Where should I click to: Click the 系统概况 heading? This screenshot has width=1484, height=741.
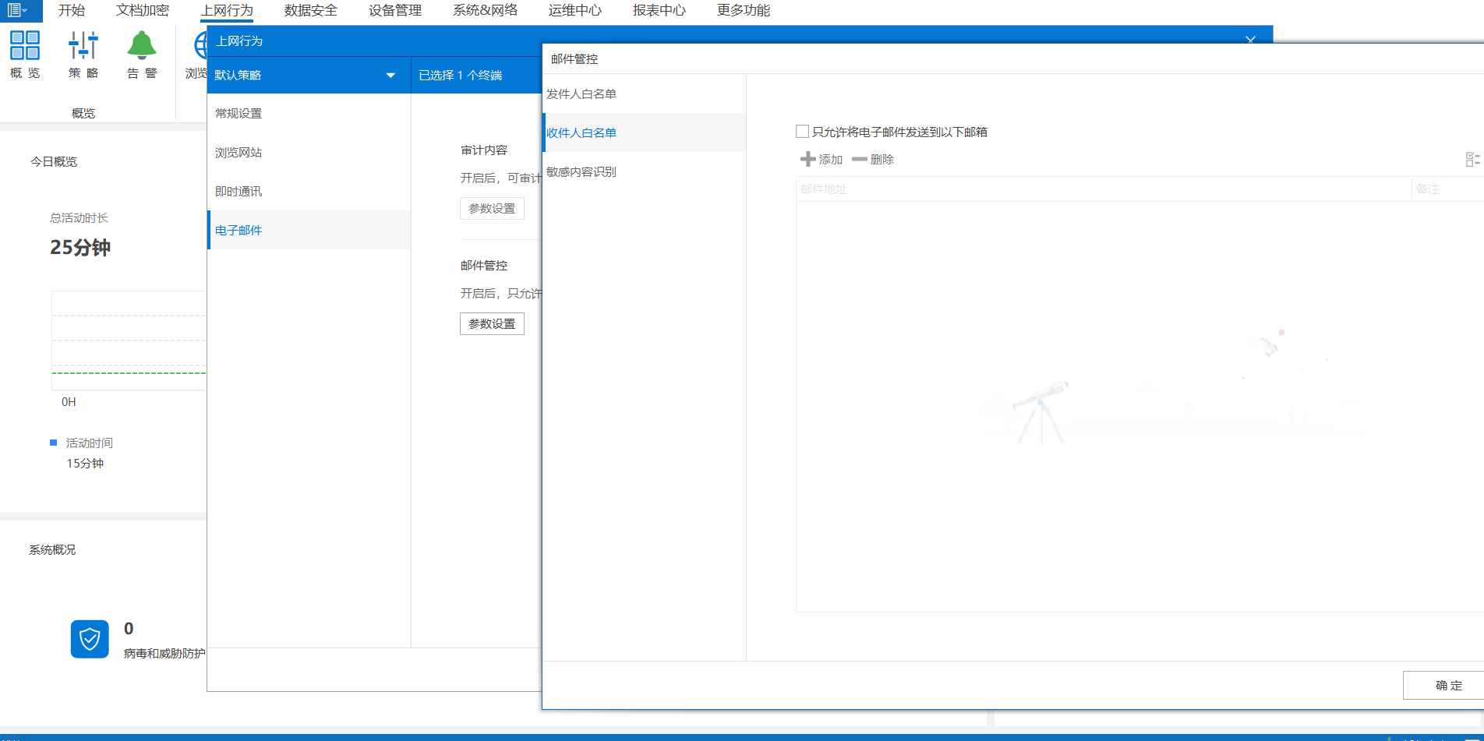tap(52, 549)
